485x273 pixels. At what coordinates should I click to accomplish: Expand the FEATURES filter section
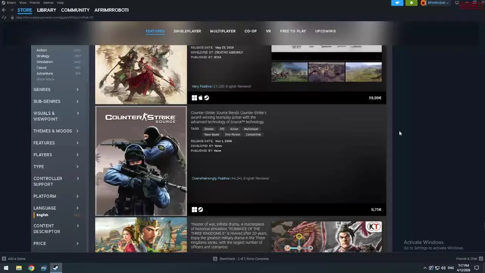click(56, 143)
